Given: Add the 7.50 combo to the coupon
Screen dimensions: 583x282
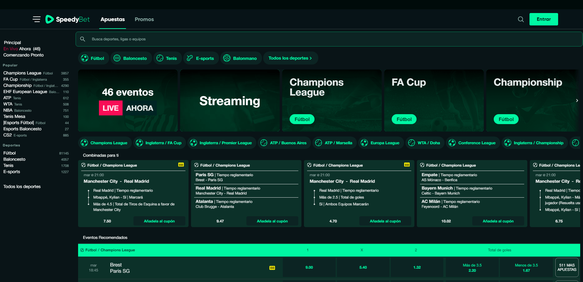Looking at the screenshot, I should click(x=159, y=221).
